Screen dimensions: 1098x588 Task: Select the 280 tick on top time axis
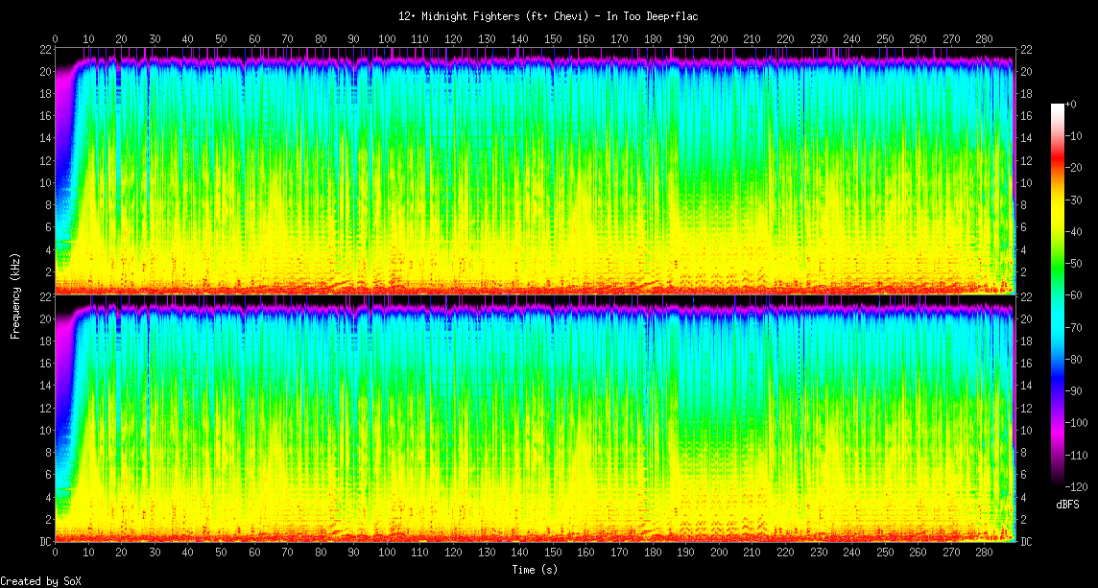985,38
